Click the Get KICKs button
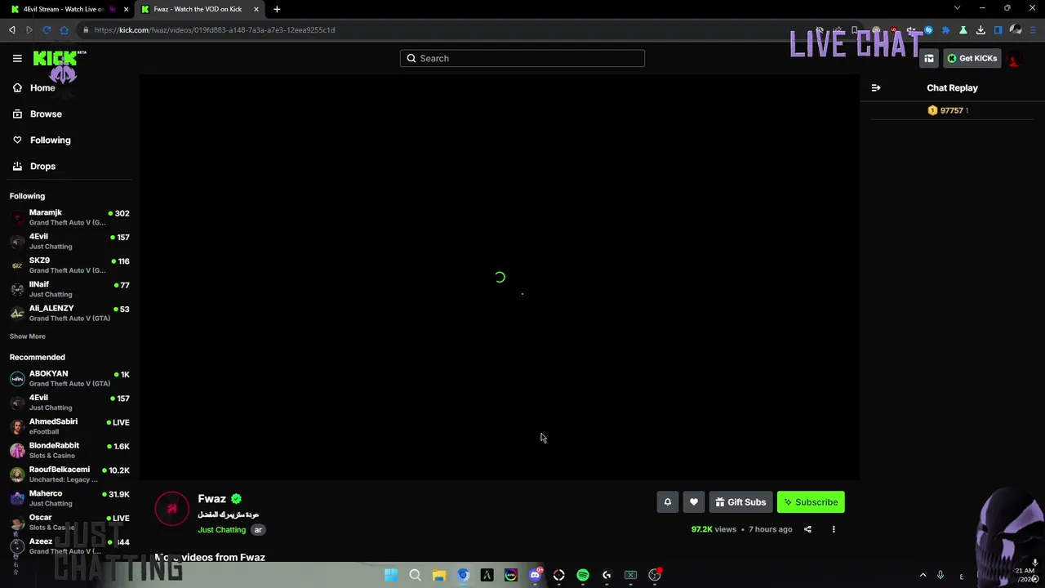 click(972, 59)
